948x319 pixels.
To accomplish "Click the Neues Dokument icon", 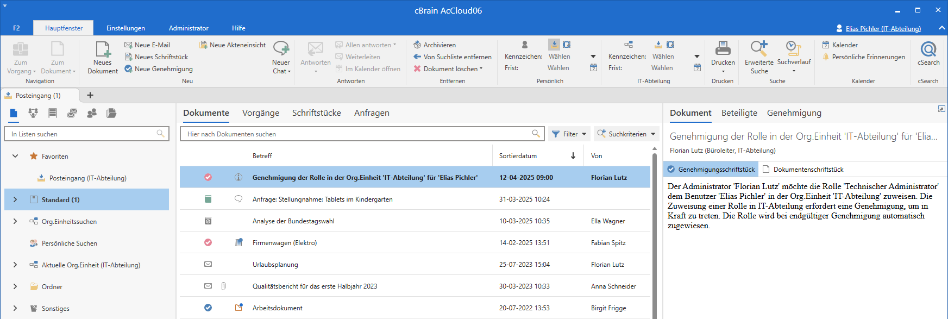I will tap(103, 50).
